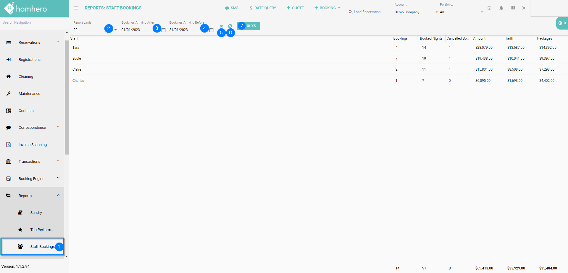This screenshot has width=568, height=273.
Task: Open Top Performers report
Action: pyautogui.click(x=42, y=230)
